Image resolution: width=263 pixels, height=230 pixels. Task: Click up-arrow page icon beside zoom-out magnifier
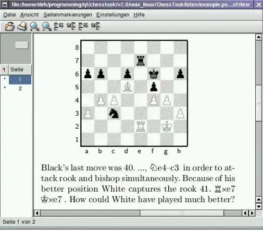coord(59,26)
